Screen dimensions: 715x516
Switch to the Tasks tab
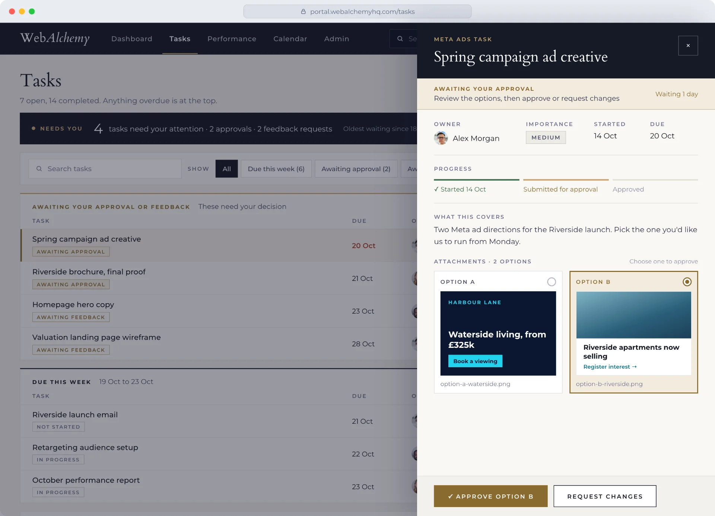[180, 39]
